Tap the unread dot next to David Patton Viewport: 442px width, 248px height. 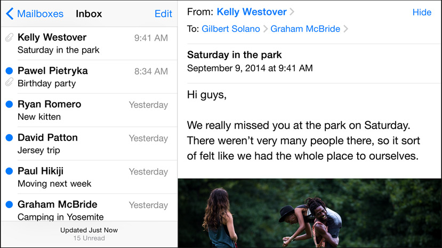[x=9, y=138]
